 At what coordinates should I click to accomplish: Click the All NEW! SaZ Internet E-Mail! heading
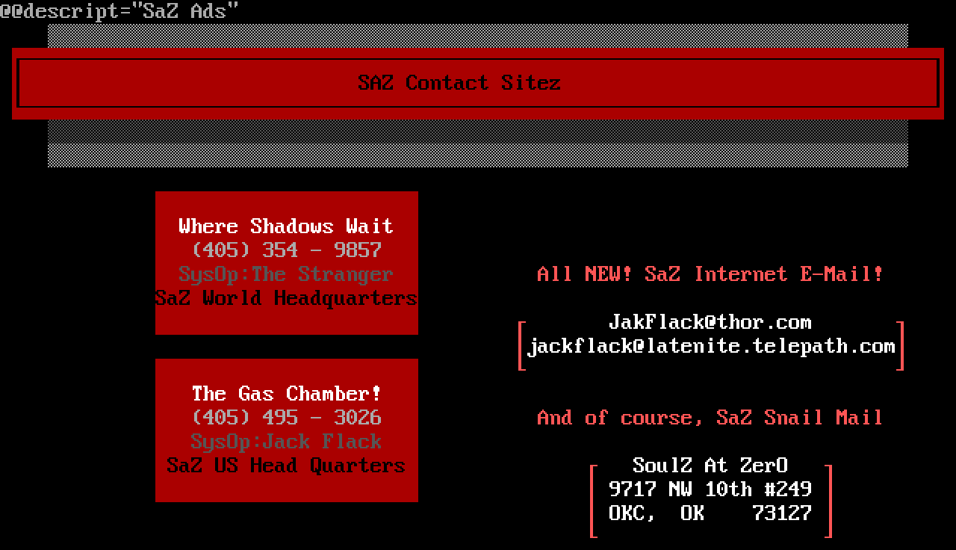pos(710,274)
